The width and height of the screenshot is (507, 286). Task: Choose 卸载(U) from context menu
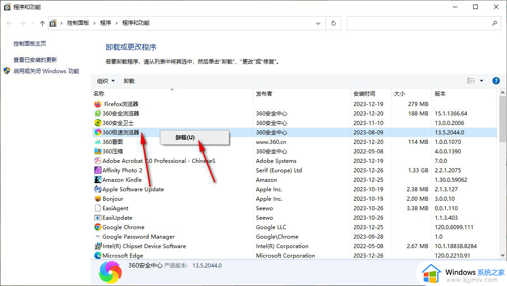coord(194,138)
